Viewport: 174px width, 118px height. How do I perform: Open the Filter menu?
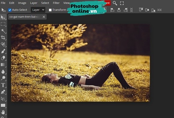coord(56,3)
